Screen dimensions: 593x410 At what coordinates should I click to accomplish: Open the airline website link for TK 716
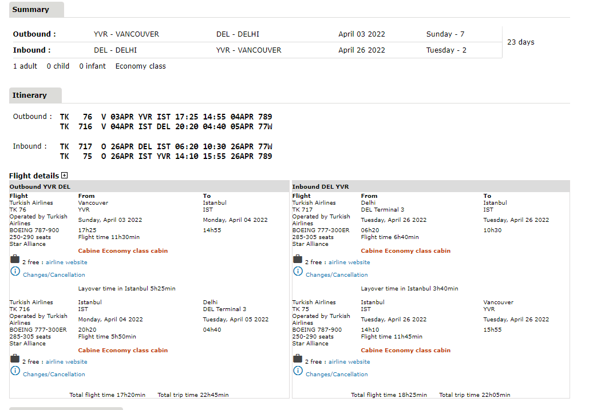click(x=66, y=362)
